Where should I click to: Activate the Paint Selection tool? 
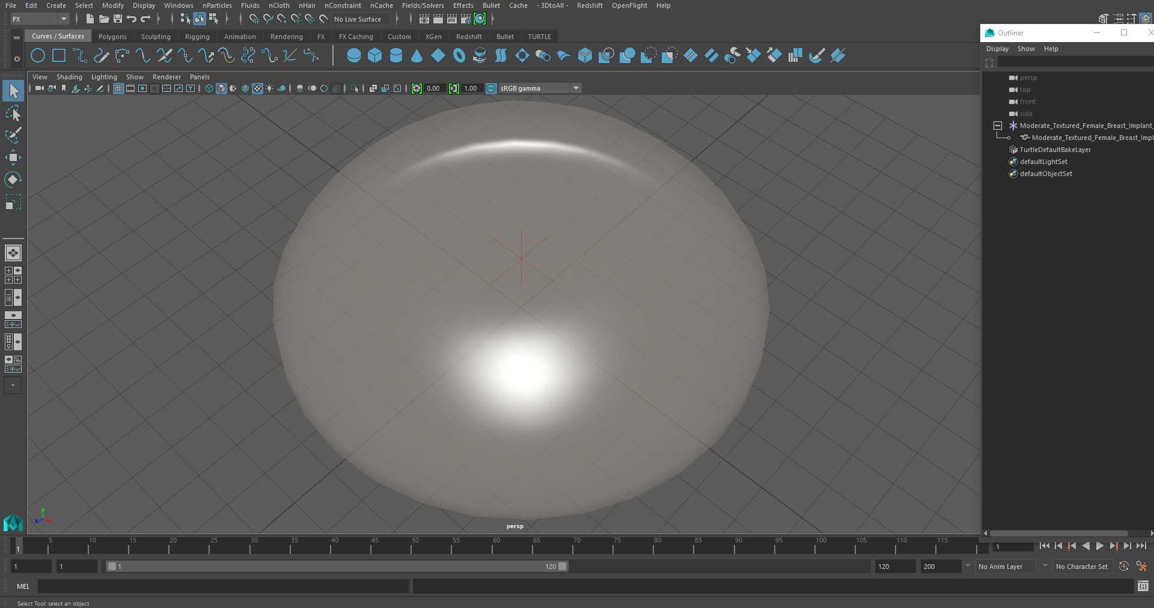[x=13, y=136]
